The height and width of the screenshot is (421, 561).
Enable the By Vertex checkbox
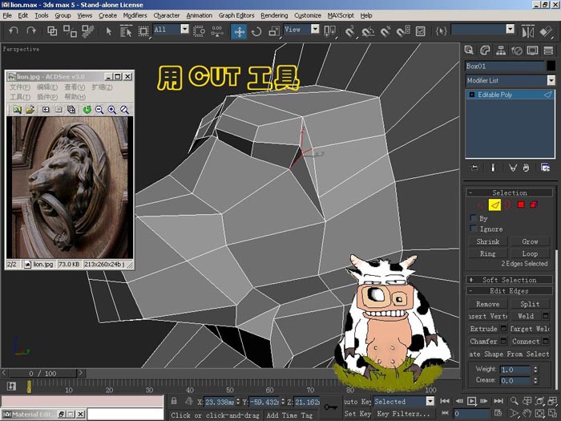[474, 217]
